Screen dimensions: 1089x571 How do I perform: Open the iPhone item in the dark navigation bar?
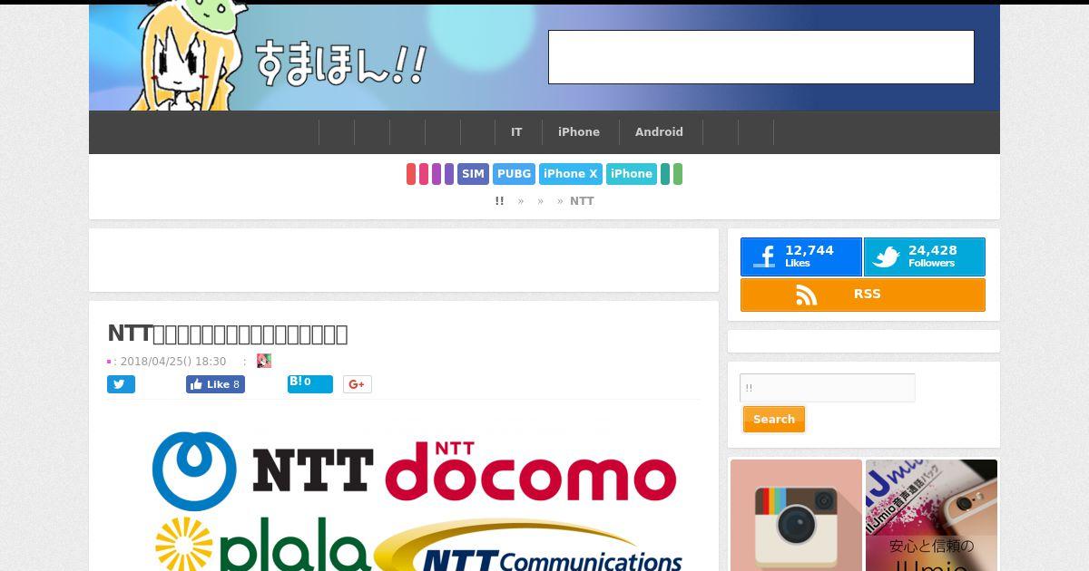click(579, 132)
